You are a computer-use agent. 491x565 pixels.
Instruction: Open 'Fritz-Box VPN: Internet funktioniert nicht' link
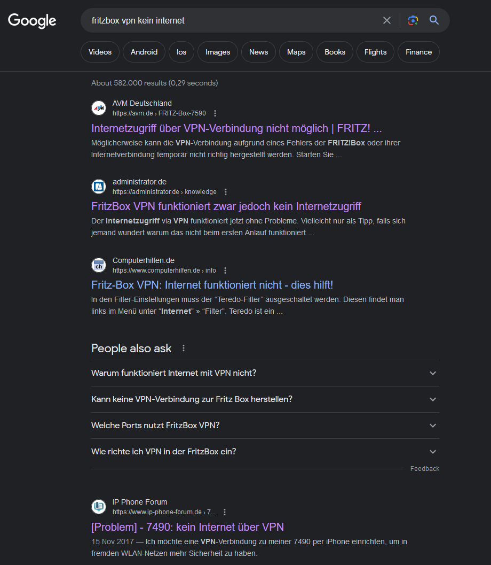212,285
